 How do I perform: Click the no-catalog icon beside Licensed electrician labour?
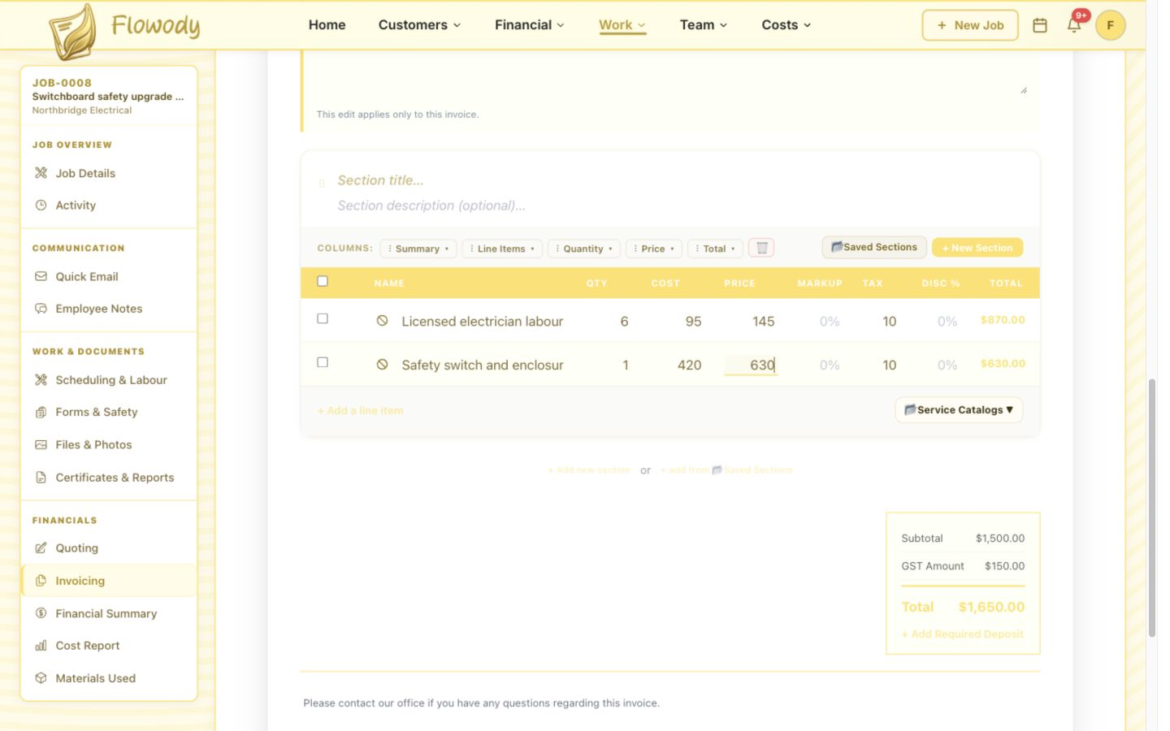click(382, 321)
